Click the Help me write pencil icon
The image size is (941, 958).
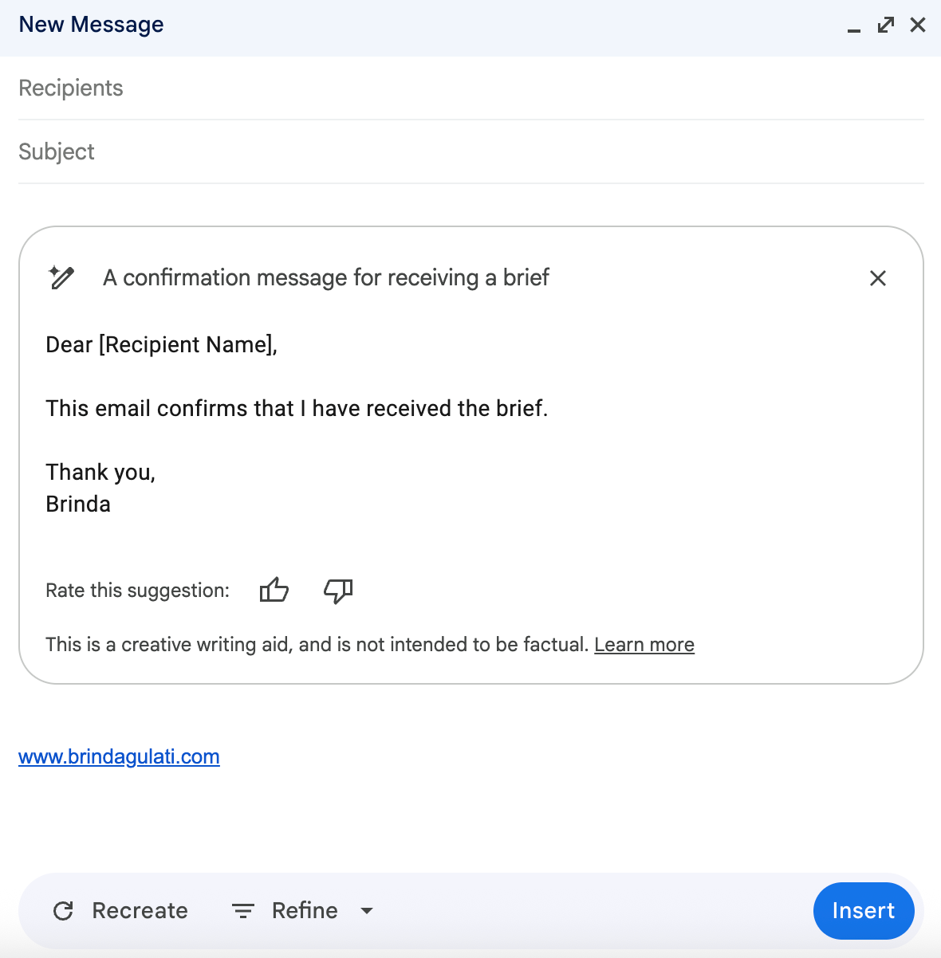click(x=61, y=277)
